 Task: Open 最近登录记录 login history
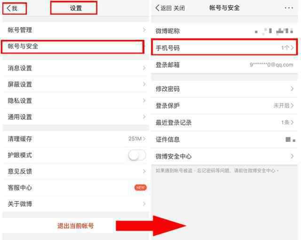point(224,123)
